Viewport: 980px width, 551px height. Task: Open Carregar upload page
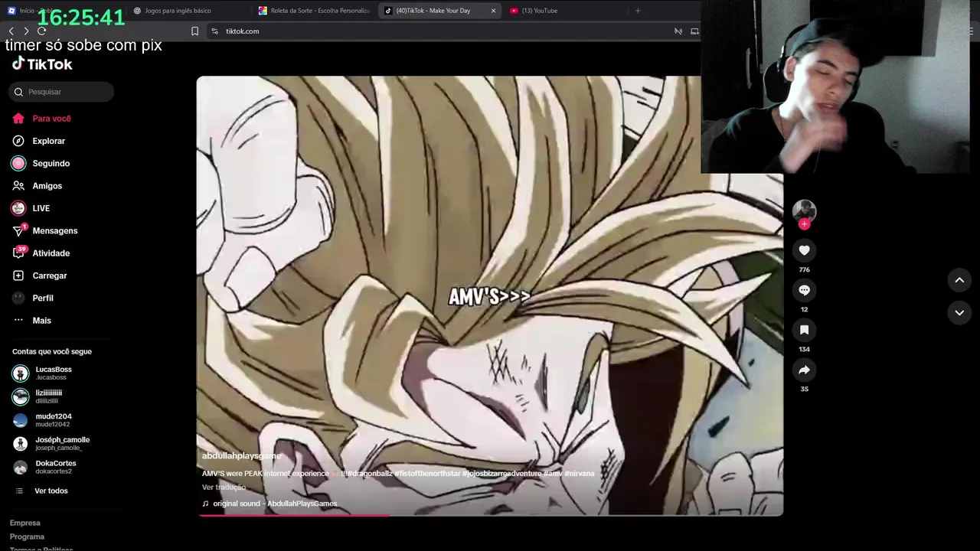click(39, 275)
